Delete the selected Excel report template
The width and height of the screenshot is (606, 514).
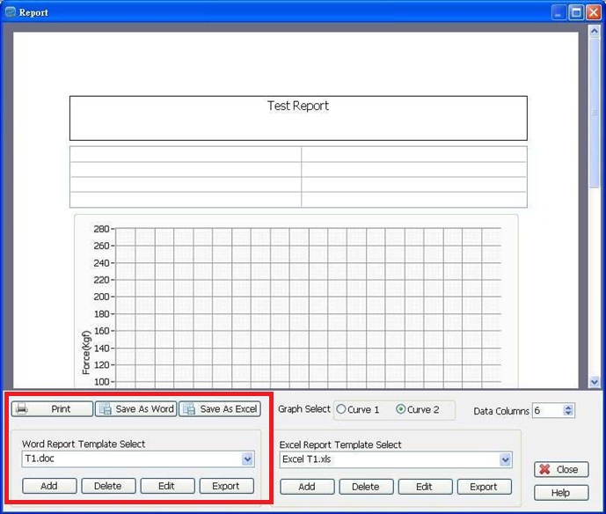(x=366, y=487)
